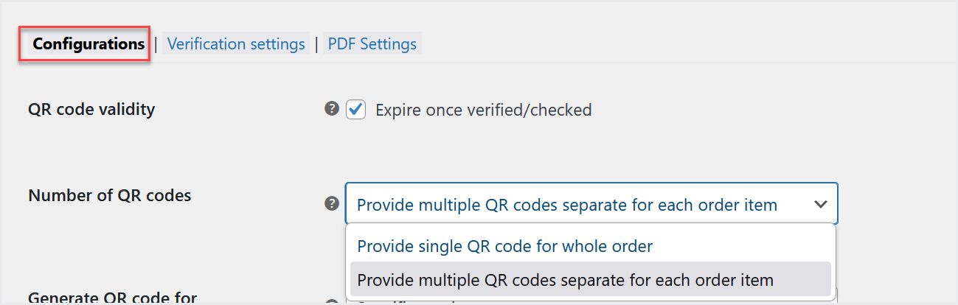The height and width of the screenshot is (305, 958).
Task: Click partially visible help icon for Generate QR code
Action: click(x=332, y=302)
